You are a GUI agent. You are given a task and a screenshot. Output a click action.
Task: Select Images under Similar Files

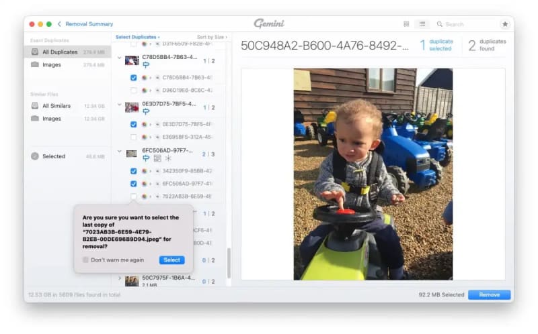pyautogui.click(x=68, y=119)
